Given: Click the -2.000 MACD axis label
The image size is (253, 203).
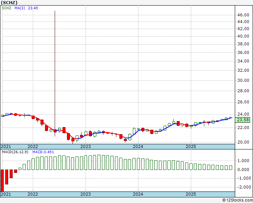Looking at the screenshot, I should [244, 187].
